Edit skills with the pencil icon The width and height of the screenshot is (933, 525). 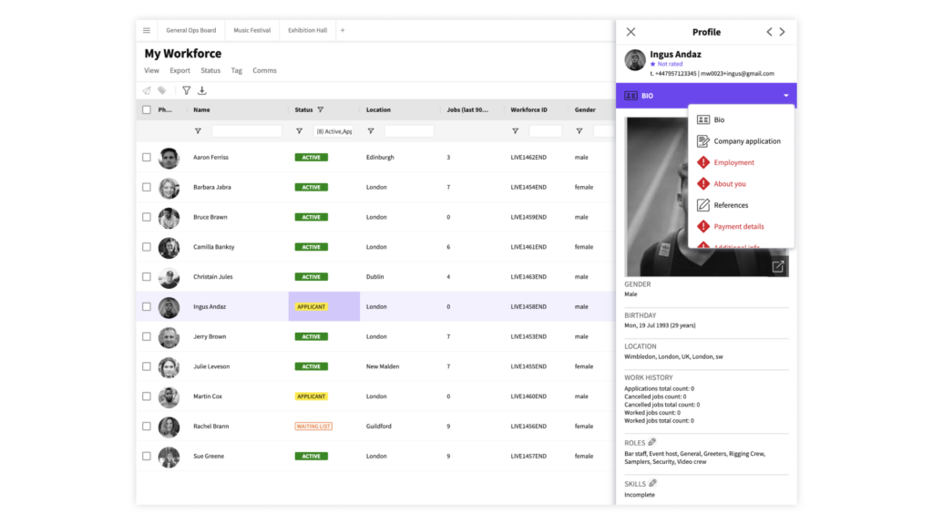tap(652, 483)
